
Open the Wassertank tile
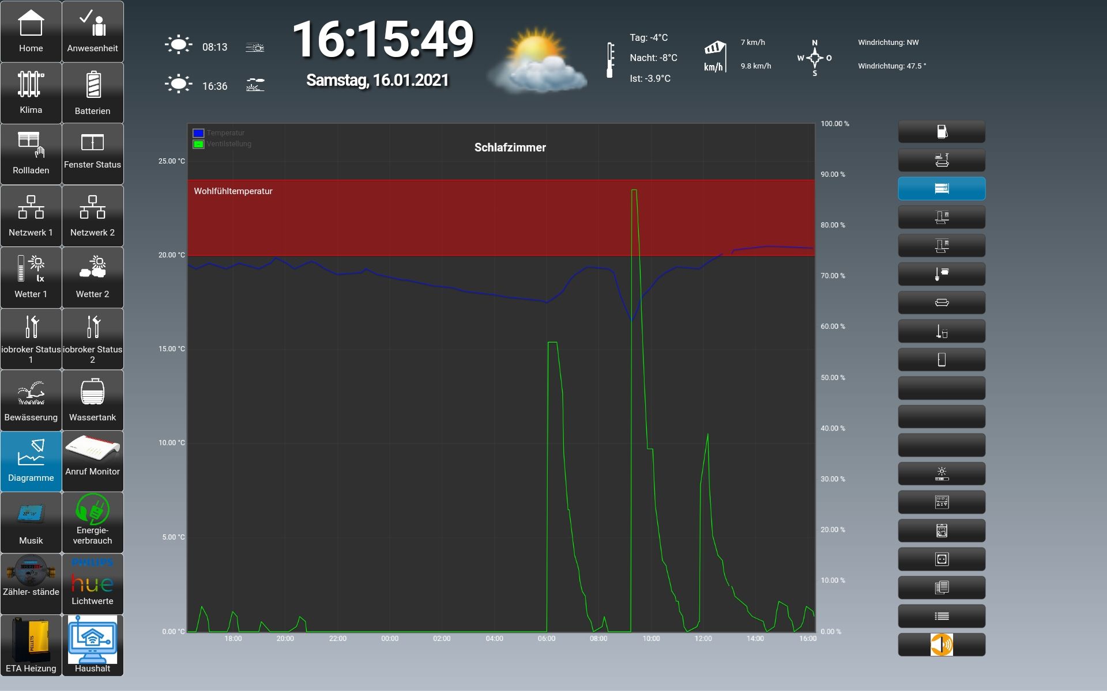[92, 400]
